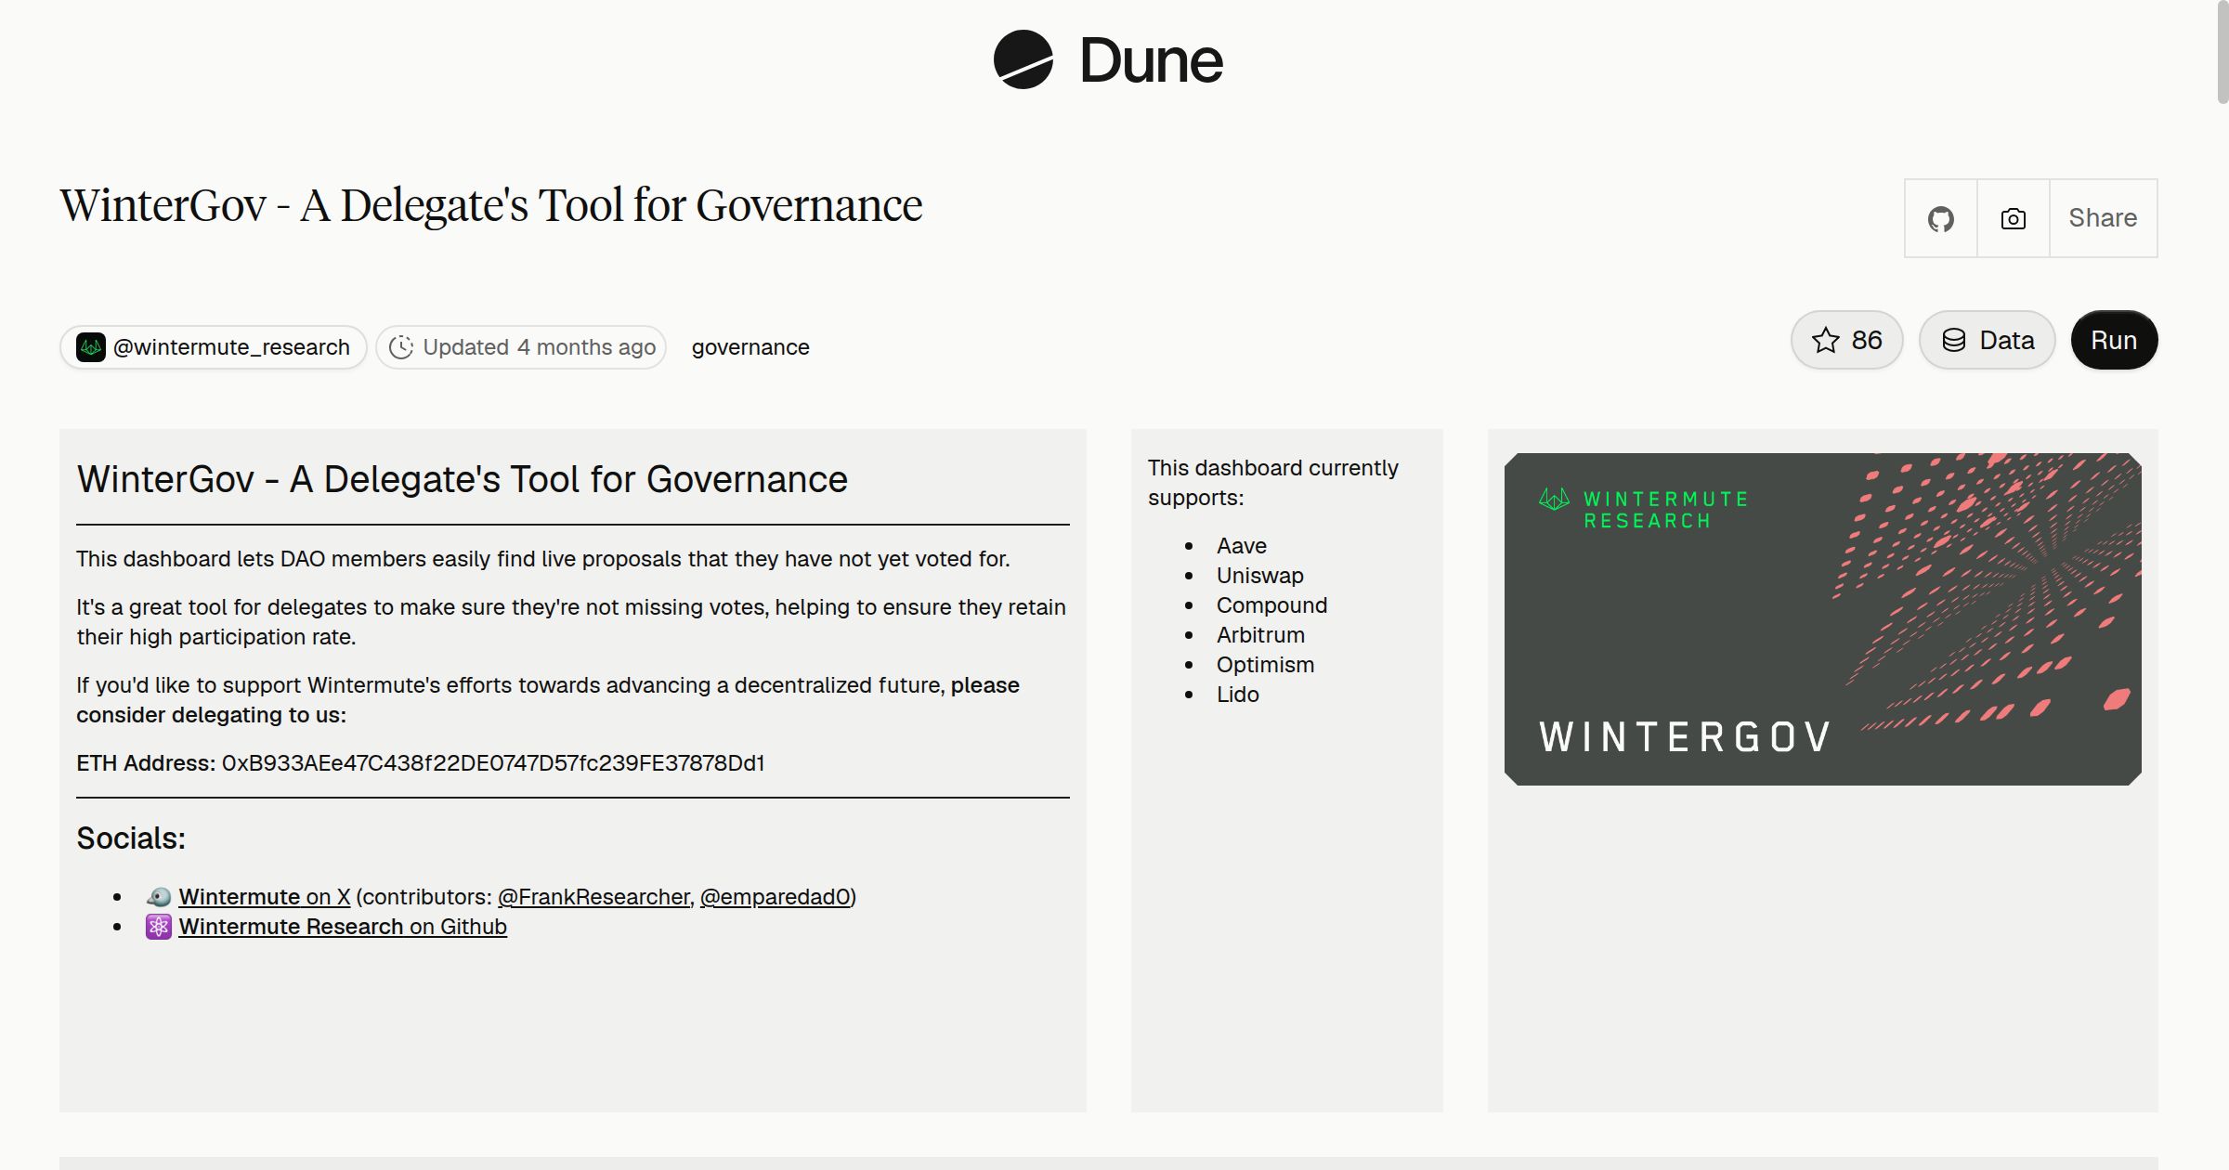2229x1170 pixels.
Task: Click the Share button
Action: click(x=2103, y=218)
